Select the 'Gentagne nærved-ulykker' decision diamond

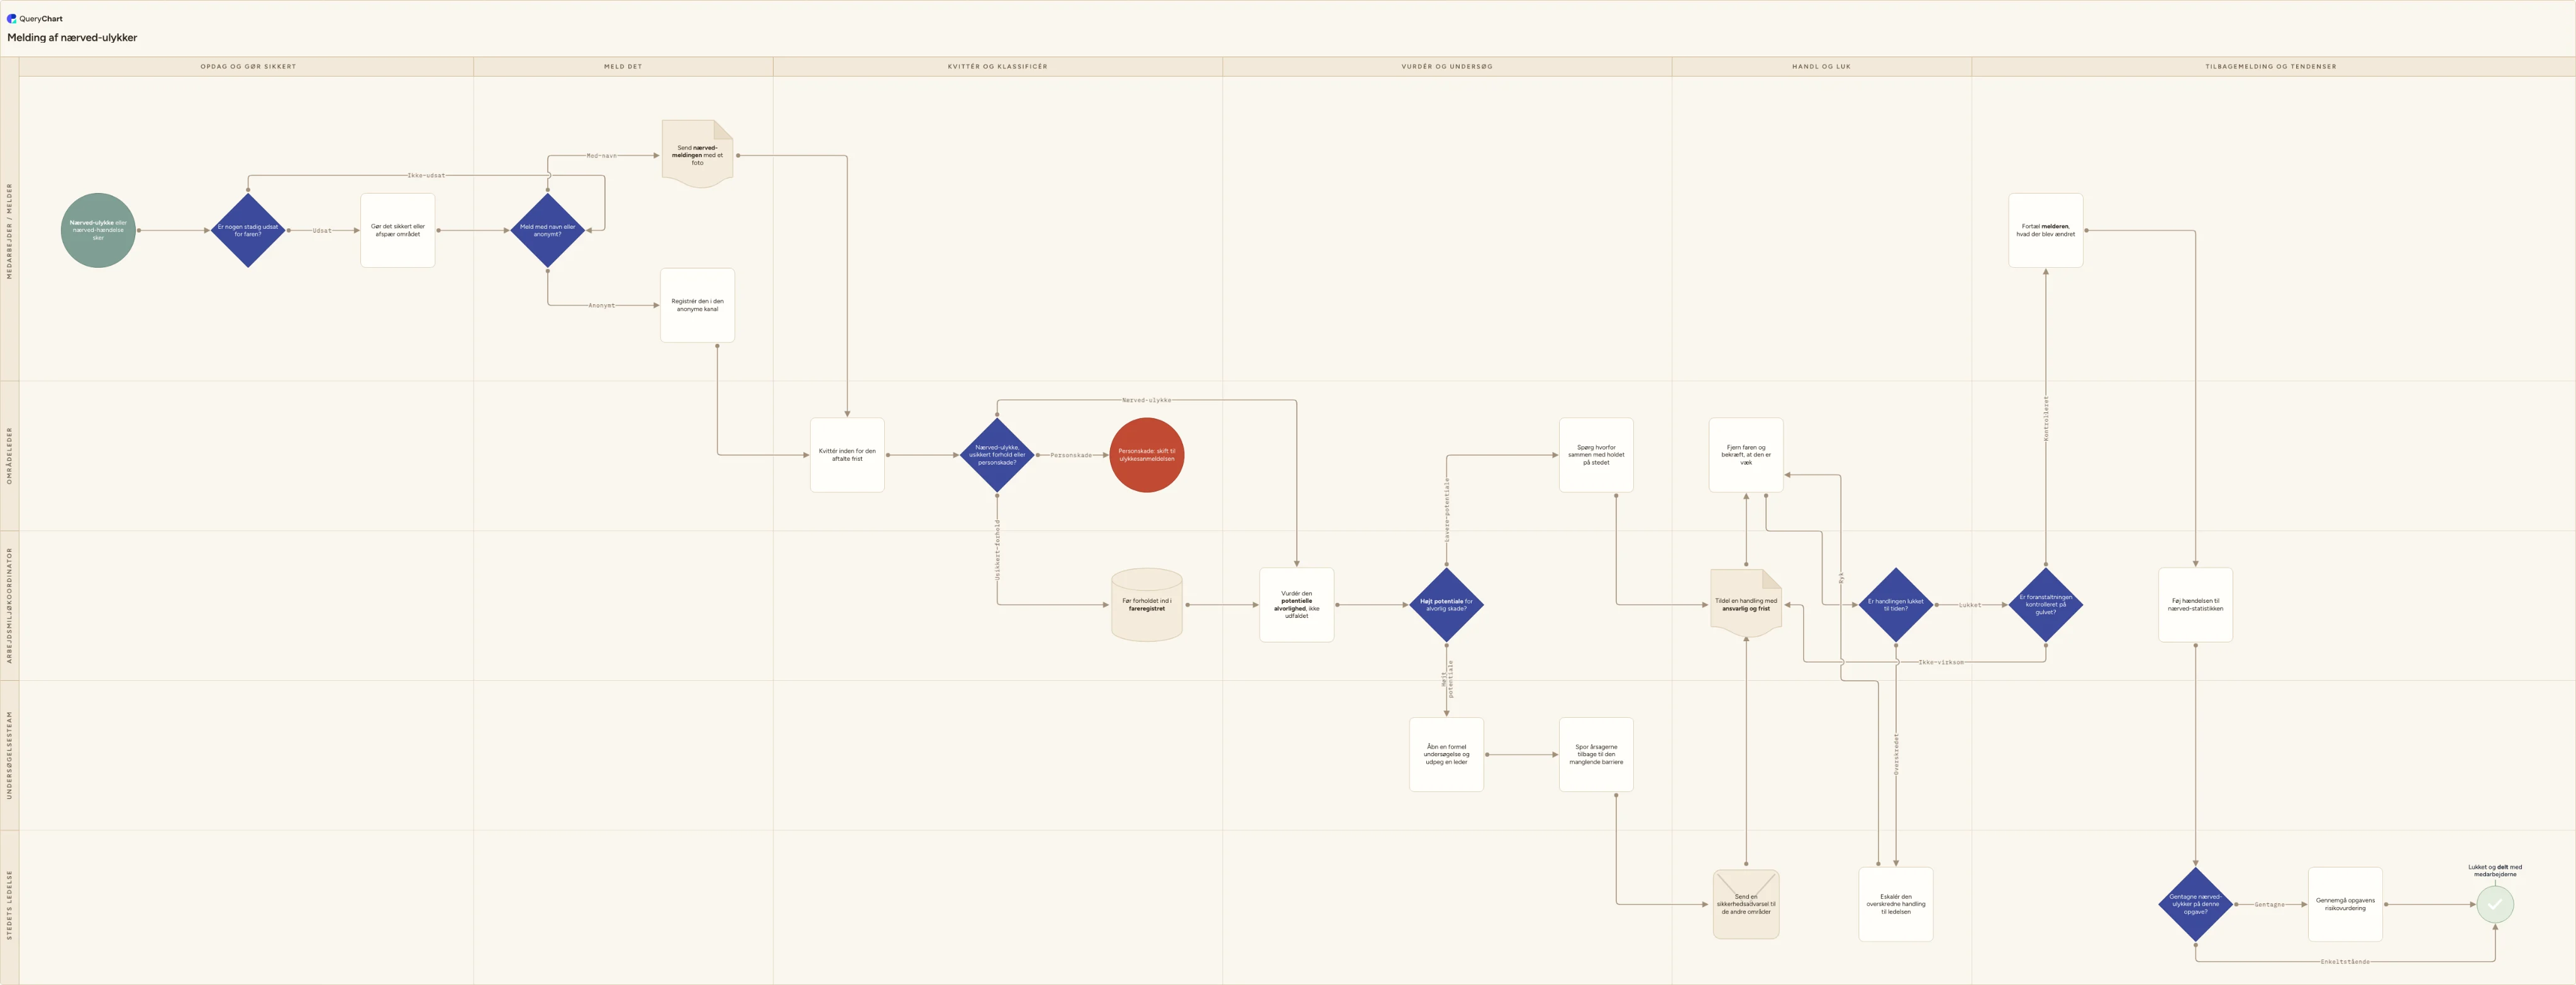(2195, 904)
